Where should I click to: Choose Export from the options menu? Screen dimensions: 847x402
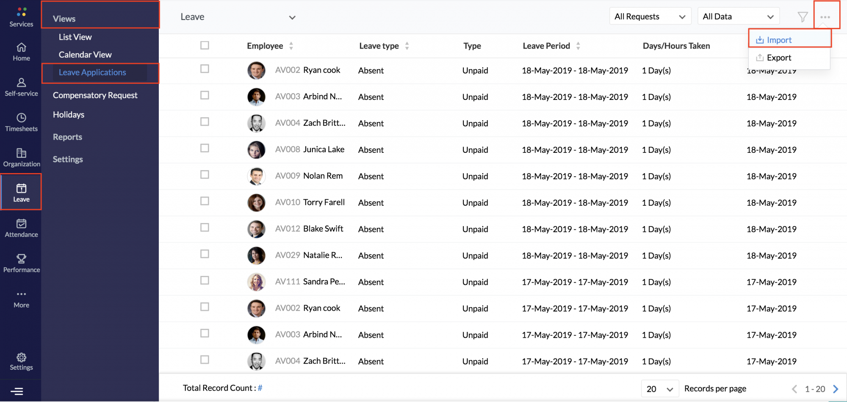[x=779, y=58]
